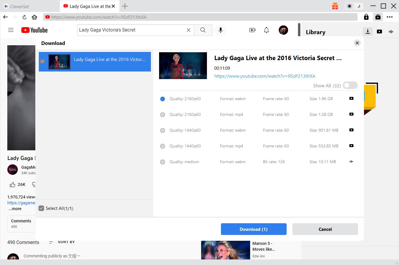Open the Library downloading tab icon
The height and width of the screenshot is (265, 399).
click(x=368, y=32)
